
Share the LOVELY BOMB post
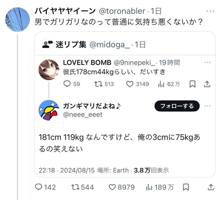[207, 84]
